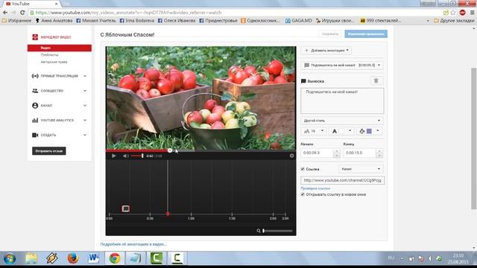Open the Chrome main menu button
The height and width of the screenshot is (268, 477).
pyautogui.click(x=472, y=13)
